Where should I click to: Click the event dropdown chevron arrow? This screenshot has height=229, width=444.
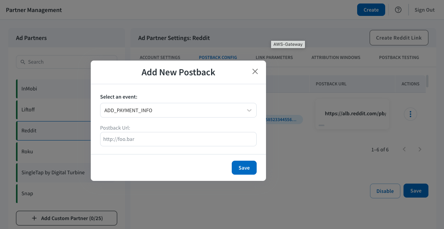click(x=249, y=110)
